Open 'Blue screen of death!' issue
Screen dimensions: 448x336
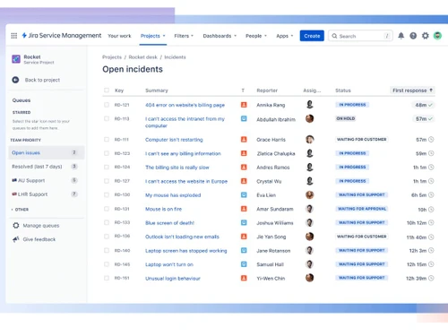pyautogui.click(x=169, y=223)
